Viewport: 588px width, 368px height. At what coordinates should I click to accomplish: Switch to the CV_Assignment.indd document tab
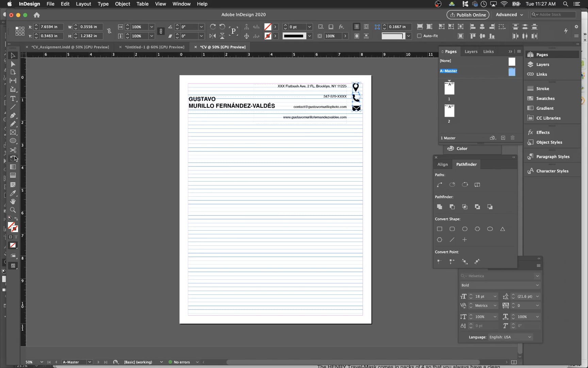[x=70, y=47]
